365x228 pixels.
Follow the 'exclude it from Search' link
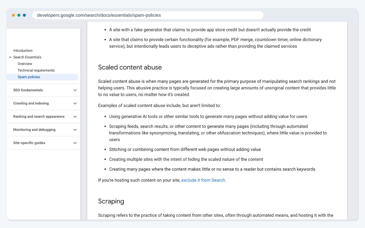[203, 180]
